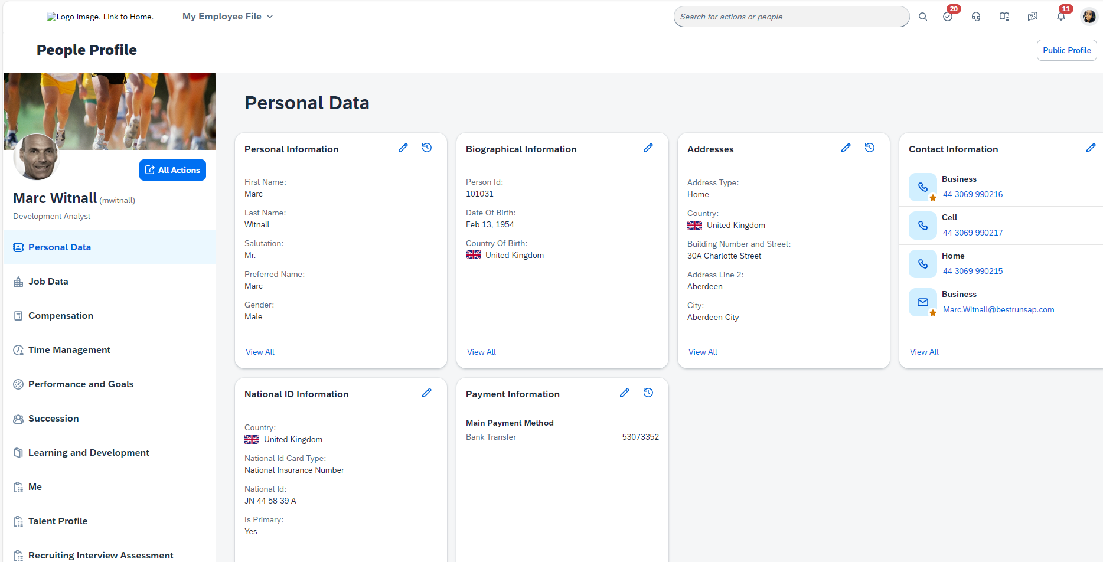Call Business number 44 3069 990216
This screenshot has width=1103, height=562.
(973, 194)
